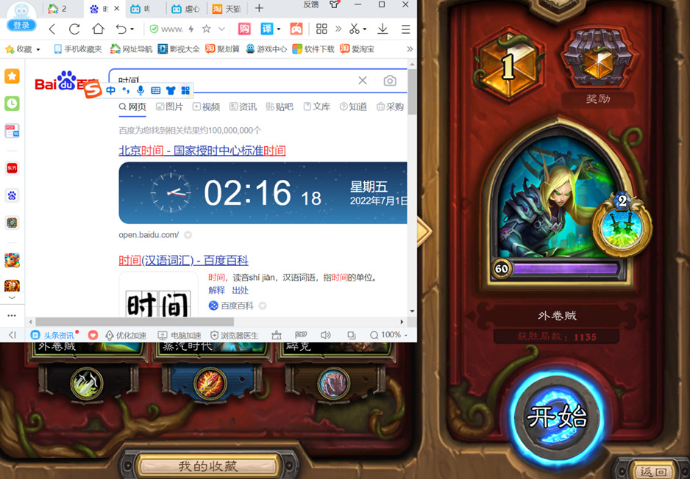Expand the zoom level 100% dropdown

[x=389, y=335]
